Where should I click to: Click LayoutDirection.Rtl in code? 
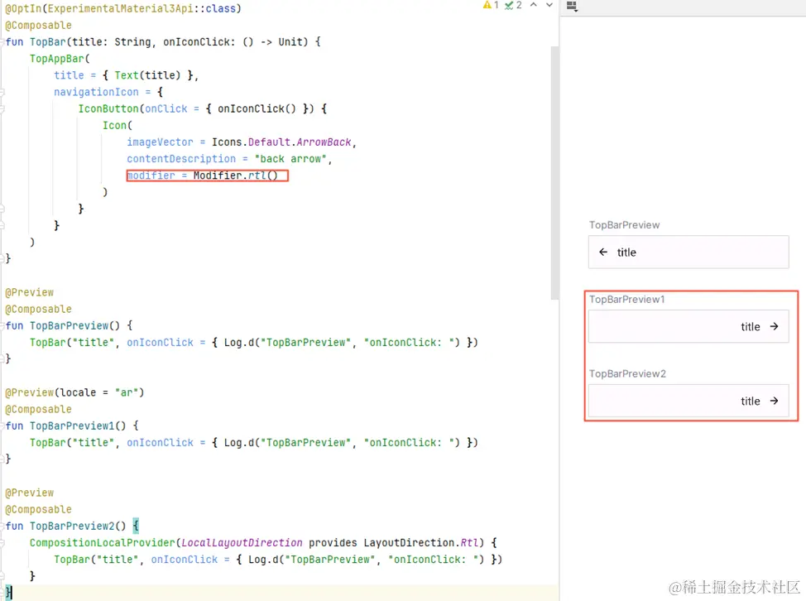(421, 543)
